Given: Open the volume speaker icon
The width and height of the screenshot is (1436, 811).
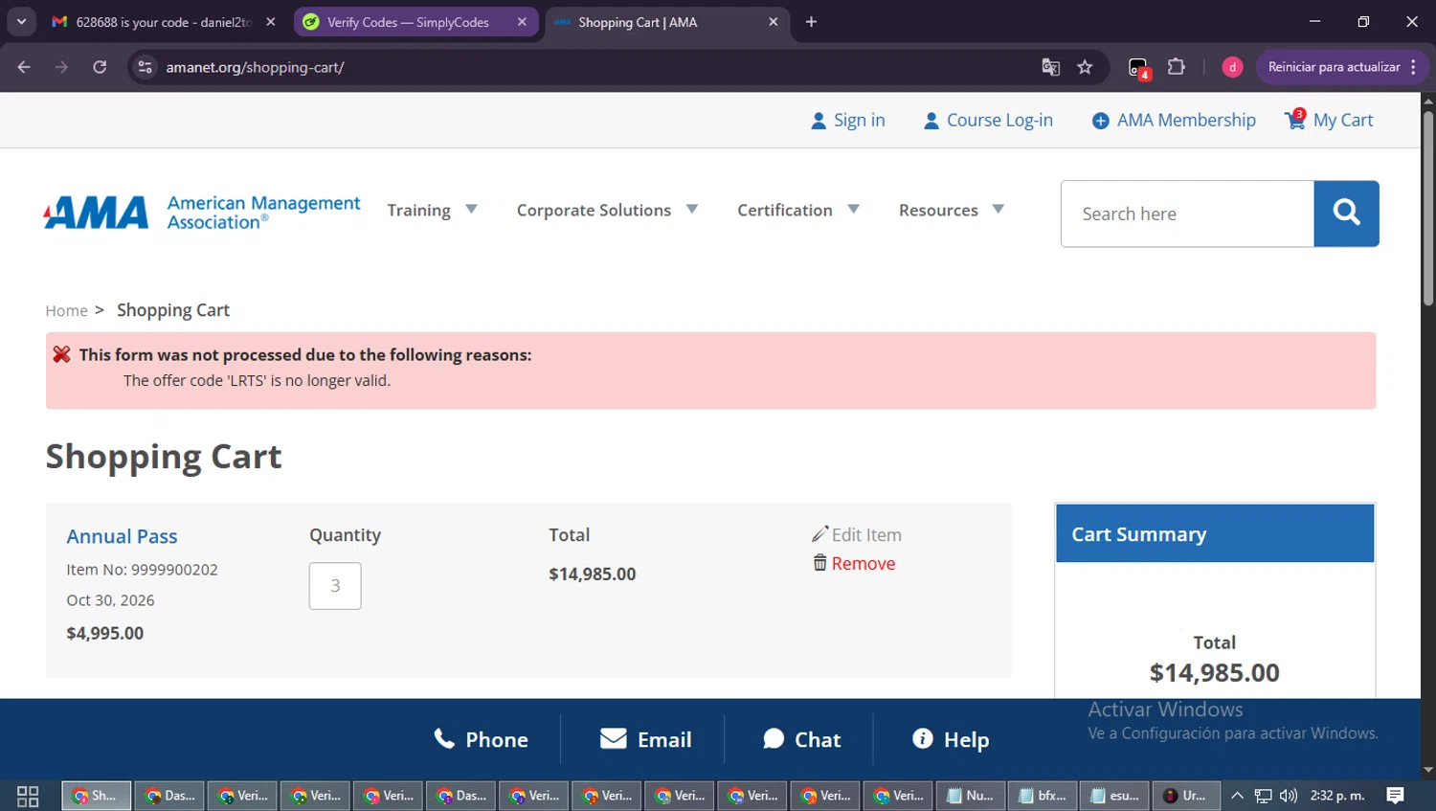Looking at the screenshot, I should 1289,796.
